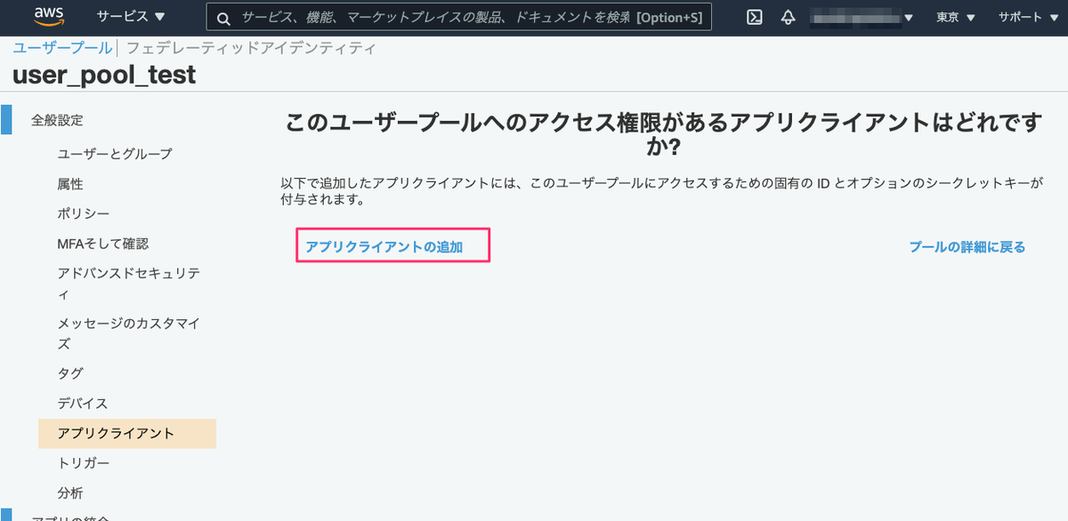Screen dimensions: 1068x521
Task: Open 属性 in the sidebar
Action: coord(70,183)
